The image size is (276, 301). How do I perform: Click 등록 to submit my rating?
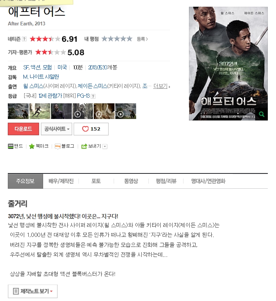click(x=142, y=39)
